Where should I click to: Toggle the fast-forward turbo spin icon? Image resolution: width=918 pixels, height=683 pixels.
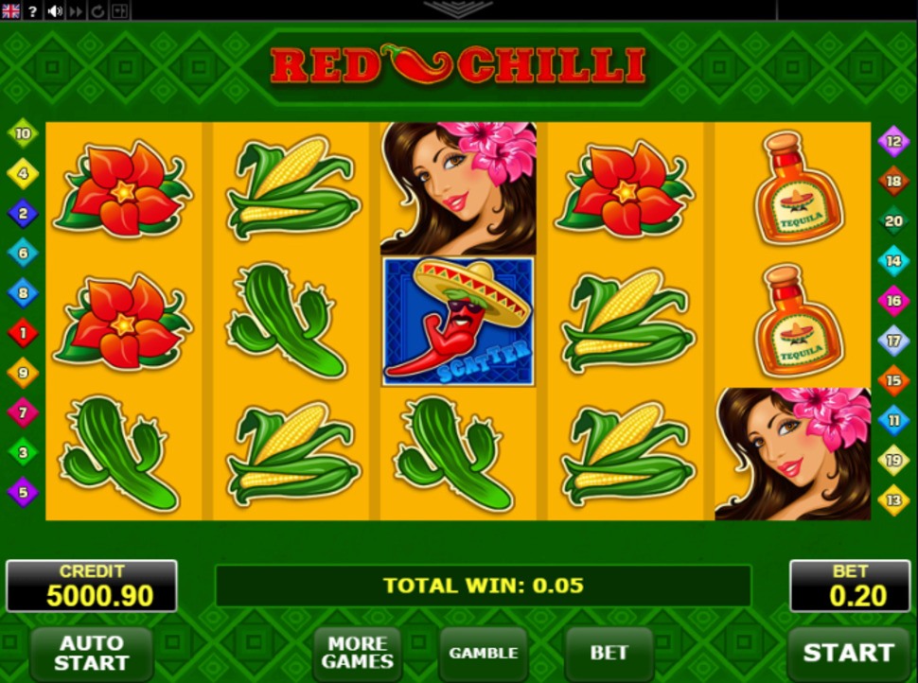tap(76, 10)
